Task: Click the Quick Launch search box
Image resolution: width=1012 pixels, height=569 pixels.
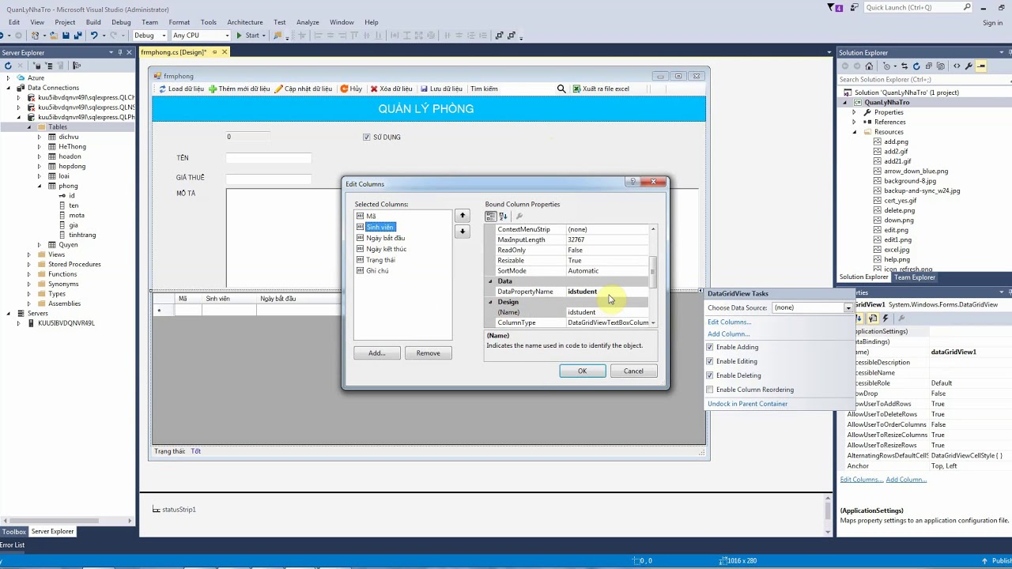Action: (x=918, y=7)
